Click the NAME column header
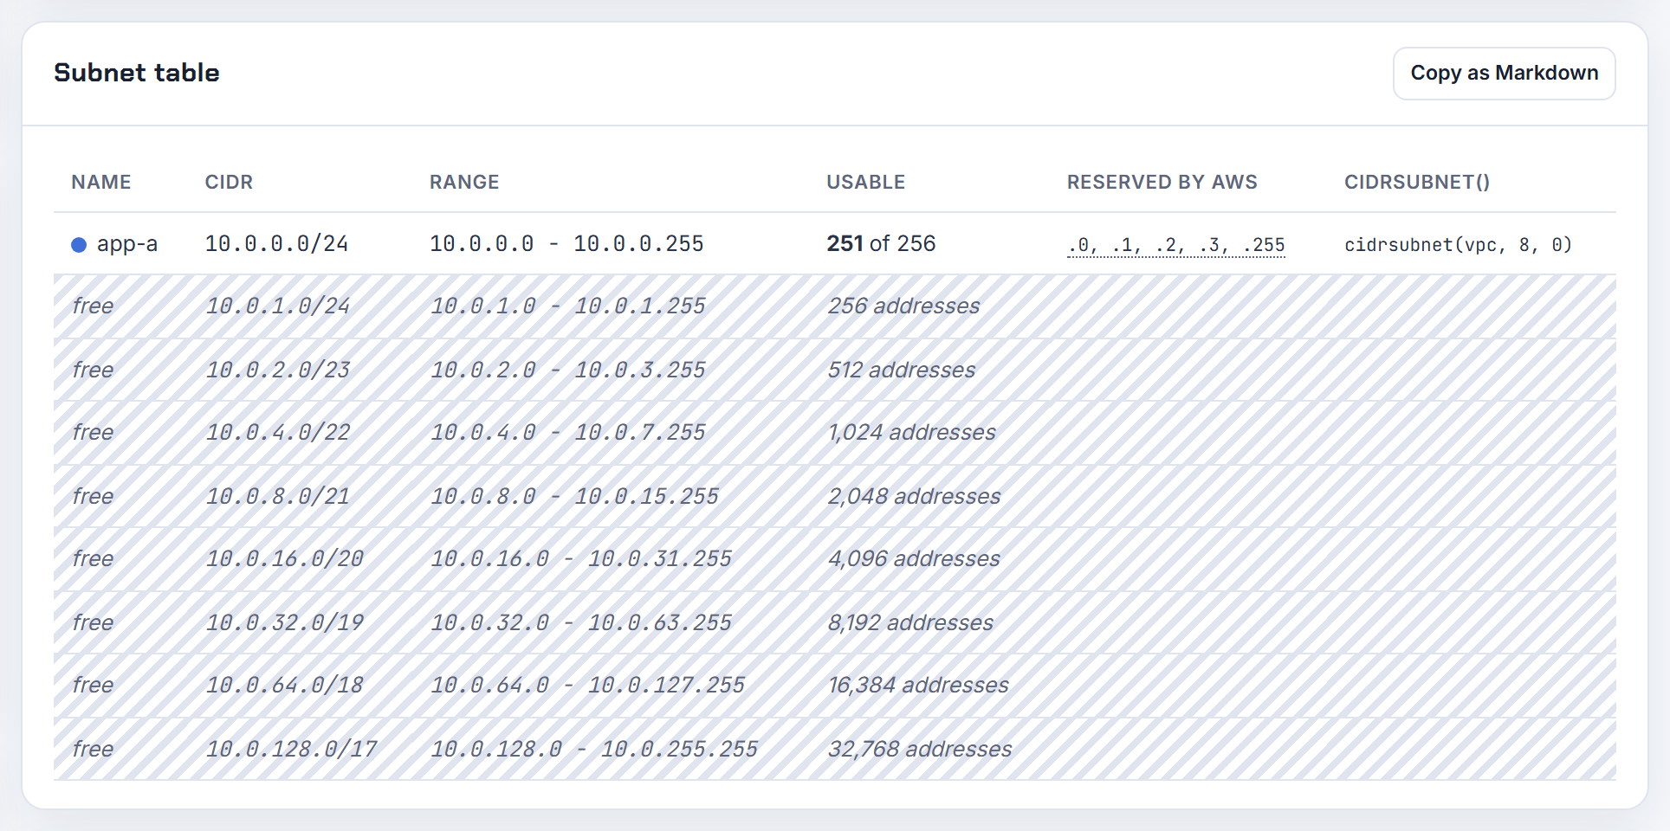Screen dimensions: 1670x831 pyautogui.click(x=101, y=183)
